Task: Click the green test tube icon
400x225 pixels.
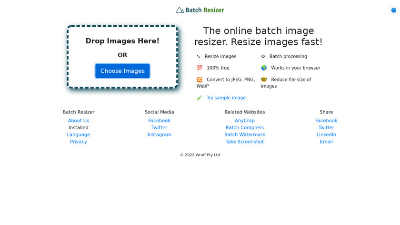Action: pyautogui.click(x=200, y=98)
